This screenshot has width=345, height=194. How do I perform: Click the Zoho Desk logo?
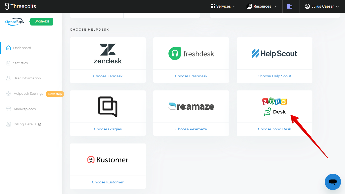(x=275, y=107)
